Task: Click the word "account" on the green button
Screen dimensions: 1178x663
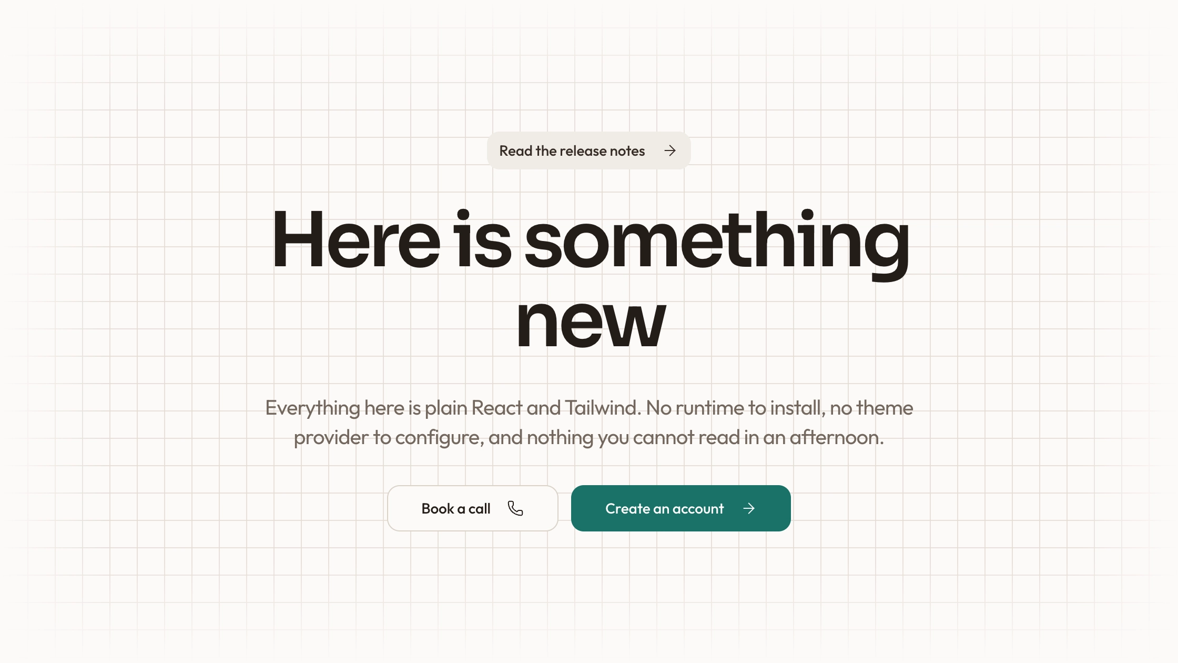Action: (x=698, y=509)
